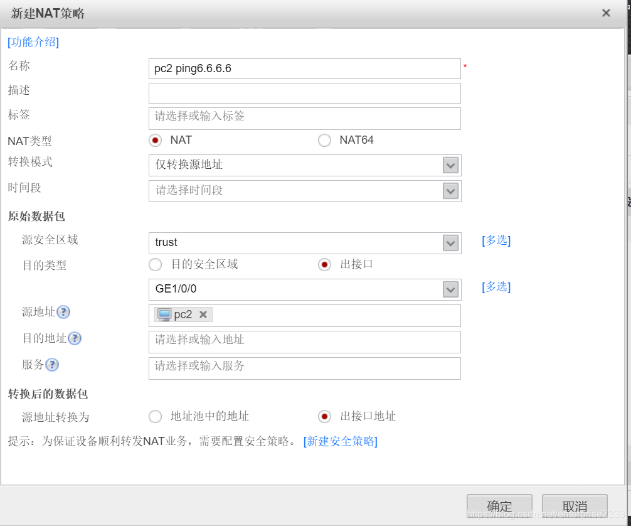This screenshot has height=526, width=631.
Task: Close the 新建NAT策略 dialog
Action: coord(606,13)
